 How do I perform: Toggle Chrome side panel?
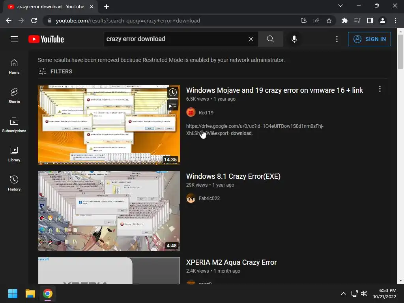[370, 21]
